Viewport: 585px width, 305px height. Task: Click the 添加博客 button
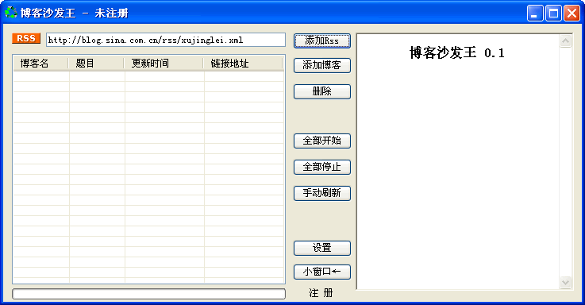click(x=322, y=65)
